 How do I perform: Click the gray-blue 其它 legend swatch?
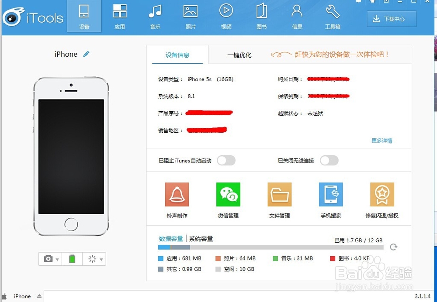click(x=160, y=269)
